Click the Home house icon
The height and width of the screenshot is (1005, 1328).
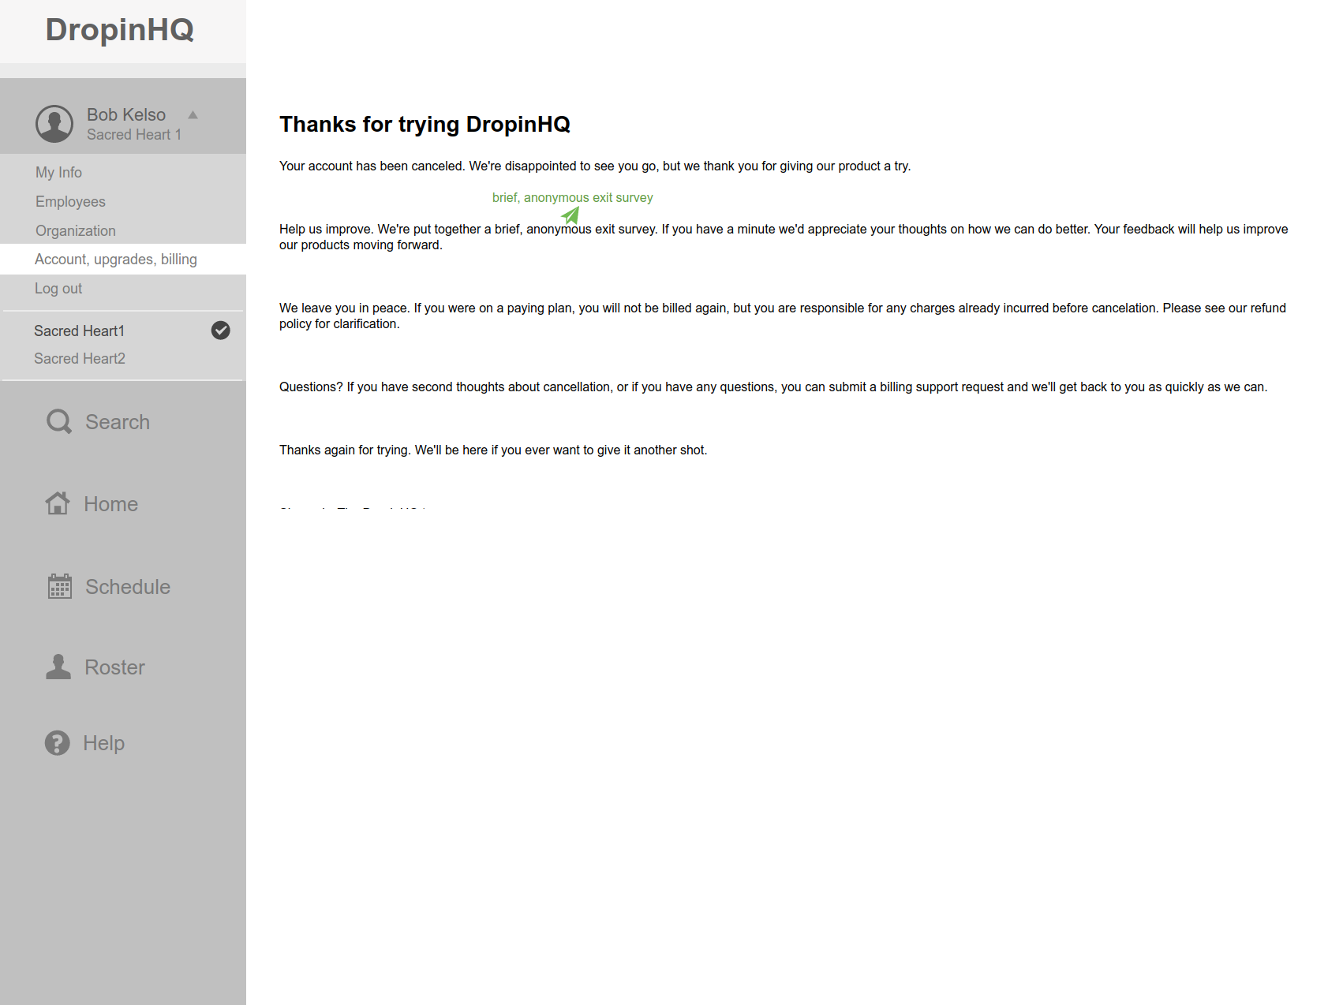tap(58, 503)
